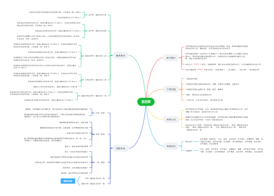Image resolution: width=274 pixels, height=196 pixels.
Task: Select the 四级（中级） subtopic
Action: (x=101, y=134)
